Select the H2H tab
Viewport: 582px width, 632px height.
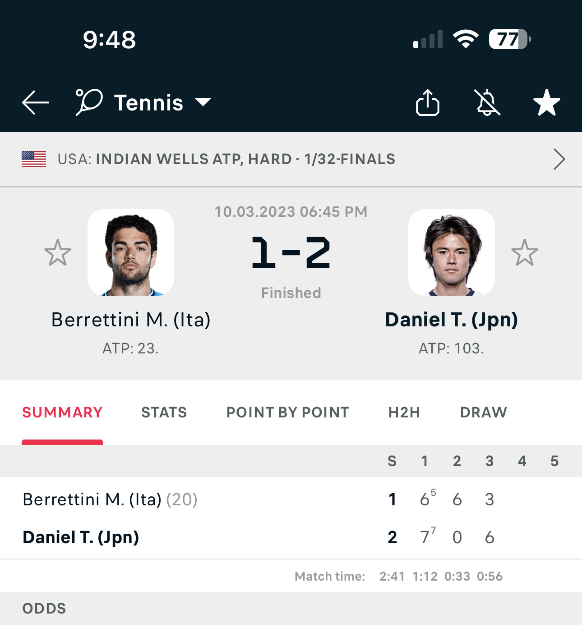[404, 412]
